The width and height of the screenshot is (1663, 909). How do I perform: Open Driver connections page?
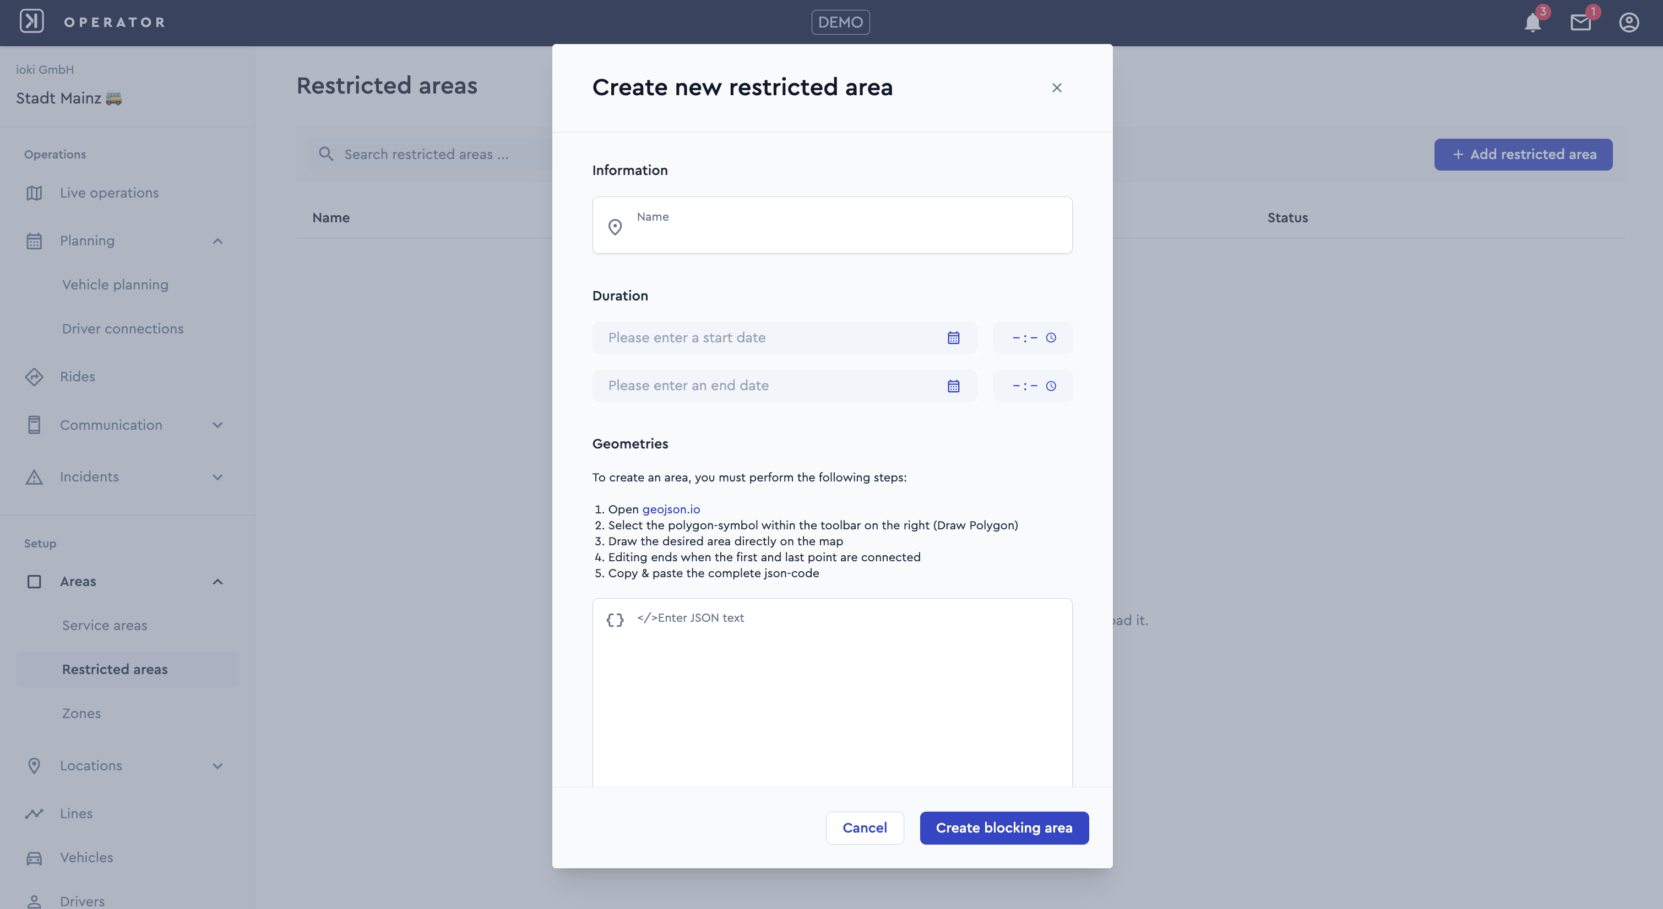click(x=123, y=329)
